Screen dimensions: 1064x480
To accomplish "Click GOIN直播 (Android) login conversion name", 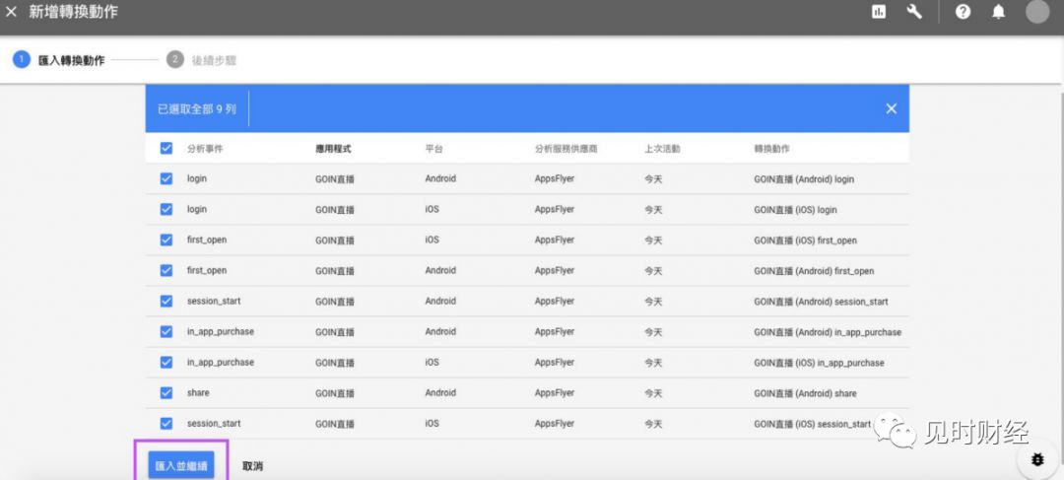I will click(x=804, y=179).
